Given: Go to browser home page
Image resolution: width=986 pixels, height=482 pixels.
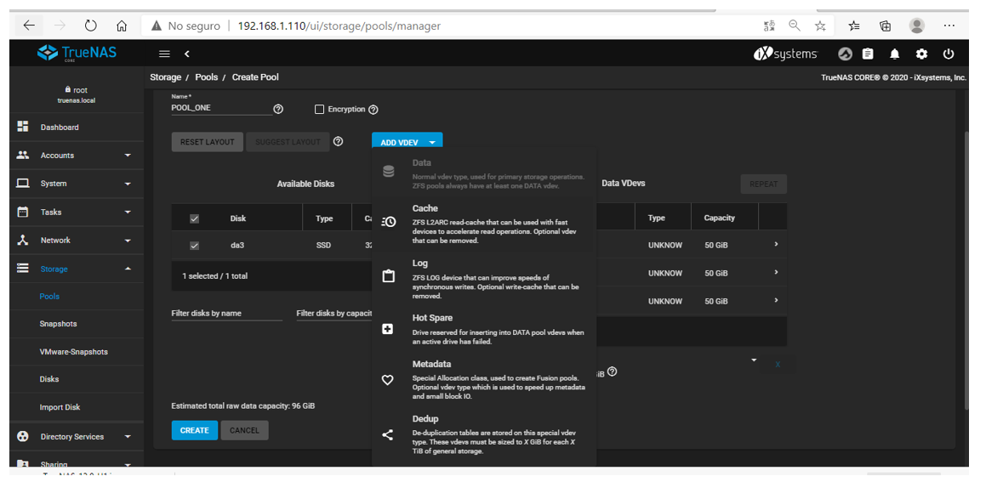Looking at the screenshot, I should point(122,26).
